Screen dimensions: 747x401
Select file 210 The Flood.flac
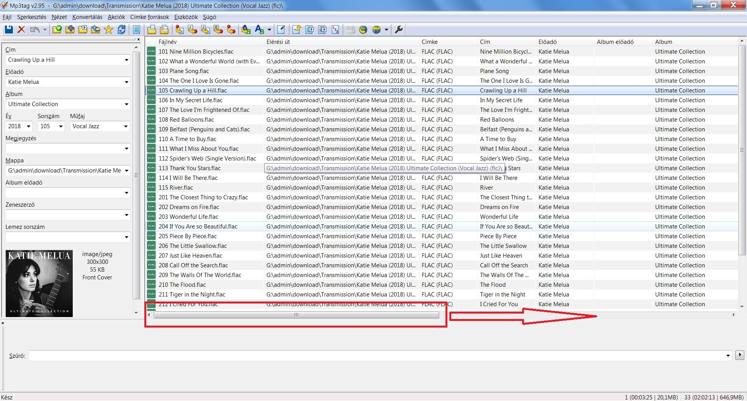coord(182,285)
